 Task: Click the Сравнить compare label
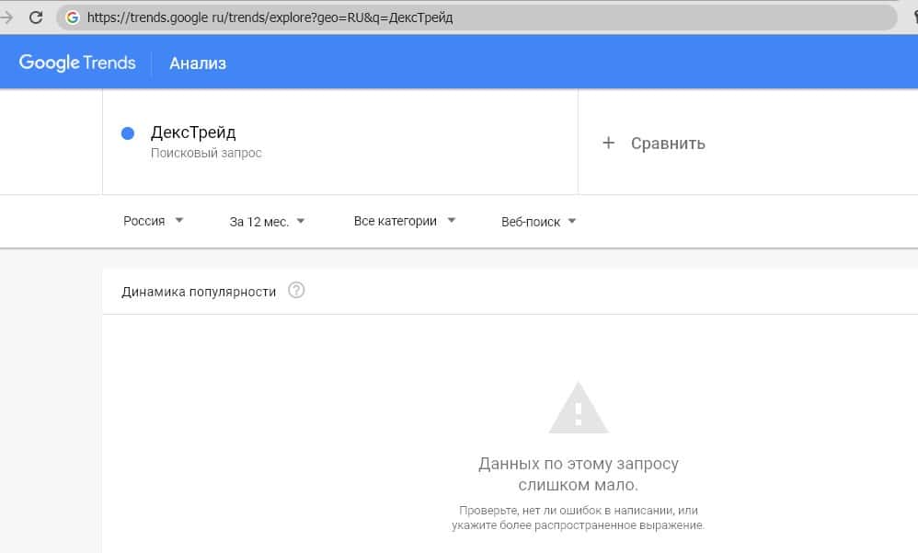click(668, 143)
